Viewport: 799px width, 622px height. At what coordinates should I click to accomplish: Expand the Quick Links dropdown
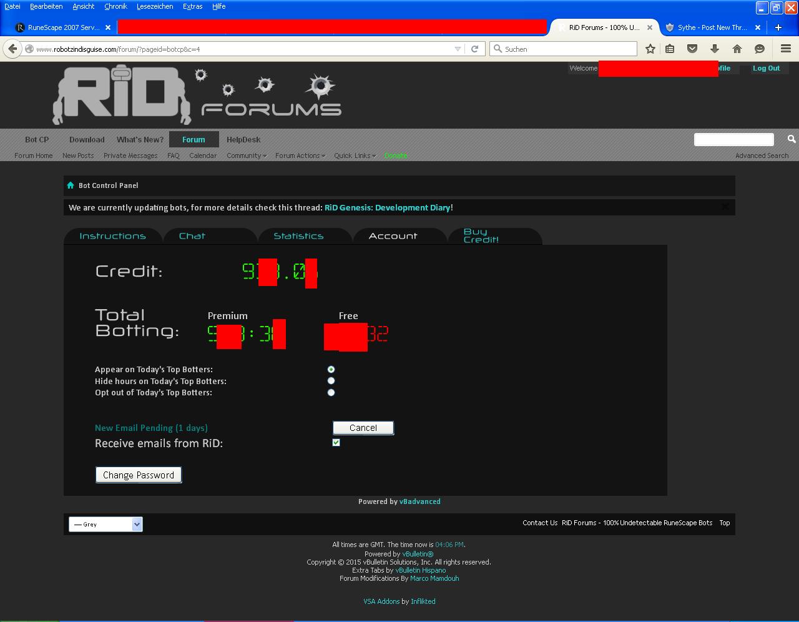pyautogui.click(x=355, y=155)
